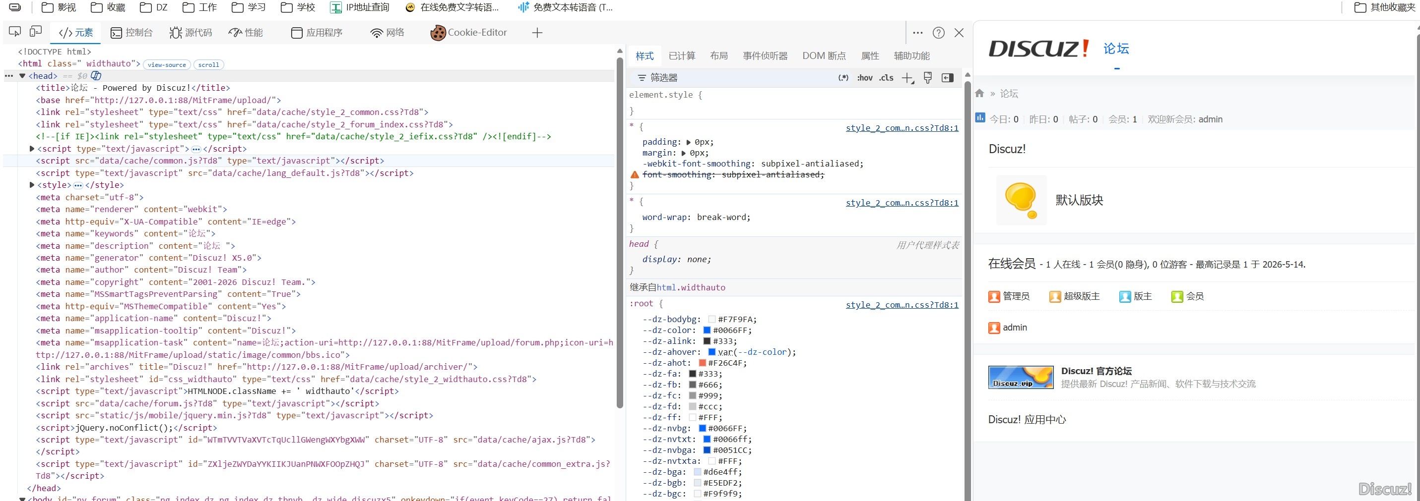
Task: Open the Discuz! 应用中心 link
Action: pos(1027,420)
